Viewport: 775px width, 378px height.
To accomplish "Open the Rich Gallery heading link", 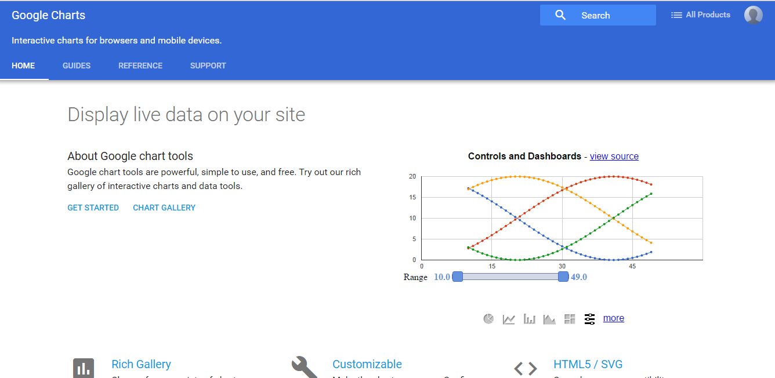I will [141, 364].
